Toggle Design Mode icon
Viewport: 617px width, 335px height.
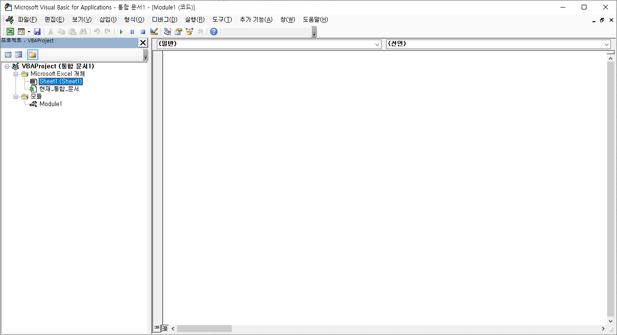(x=154, y=32)
